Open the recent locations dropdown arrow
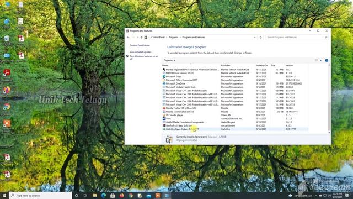Viewport: 353px width, 199px height. (137, 38)
